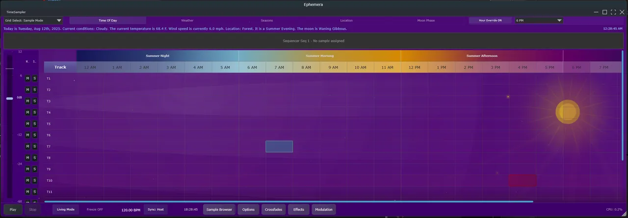Screen dimensions: 628x218
Task: Click the master volume fader handle
Action: click(x=10, y=98)
